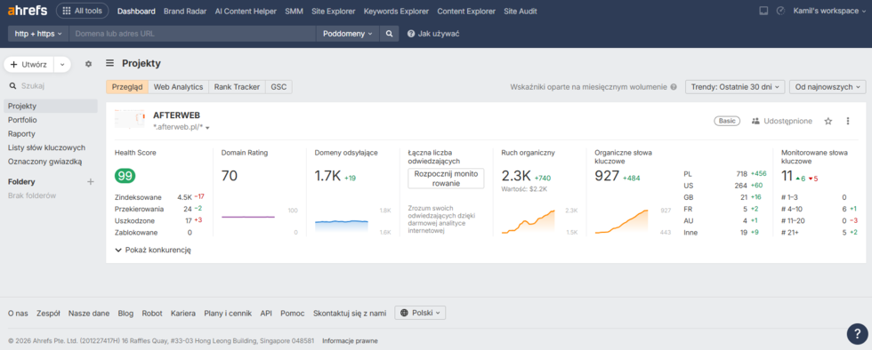Open the Poddomeny mode dropdown
The image size is (872, 350).
click(348, 34)
